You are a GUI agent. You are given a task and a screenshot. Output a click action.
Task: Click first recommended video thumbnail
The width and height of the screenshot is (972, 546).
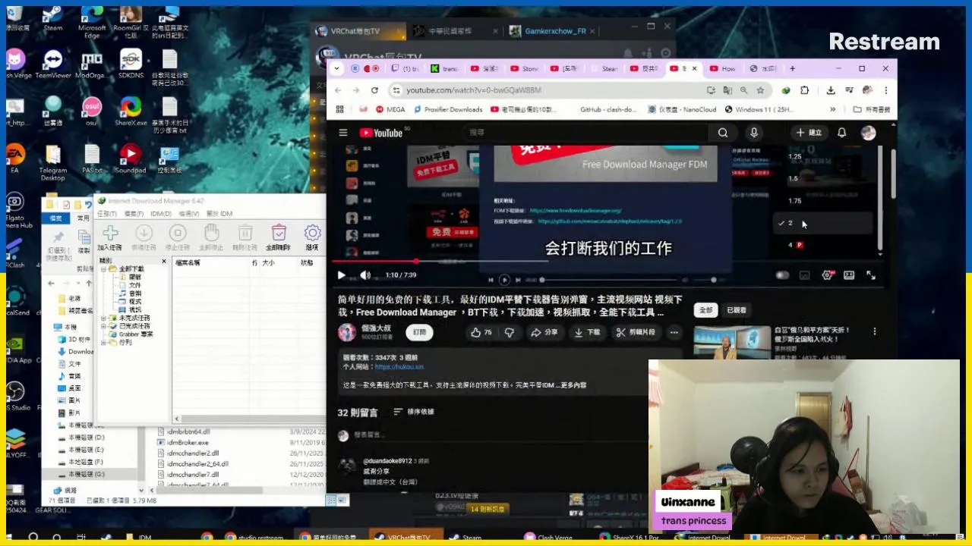731,343
